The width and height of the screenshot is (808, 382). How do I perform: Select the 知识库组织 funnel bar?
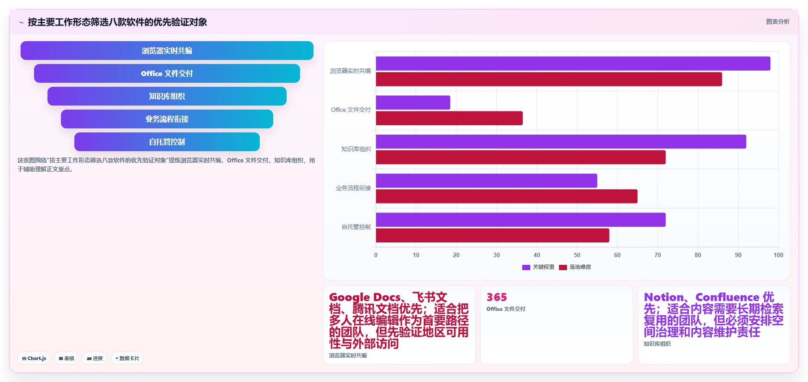pos(167,96)
